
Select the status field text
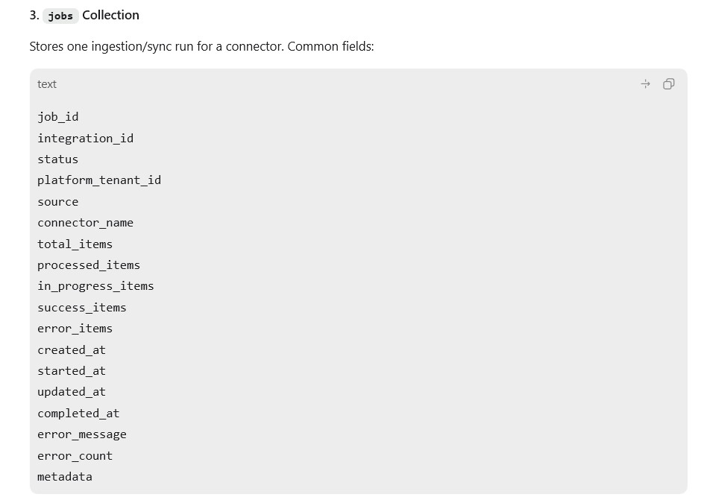(58, 159)
